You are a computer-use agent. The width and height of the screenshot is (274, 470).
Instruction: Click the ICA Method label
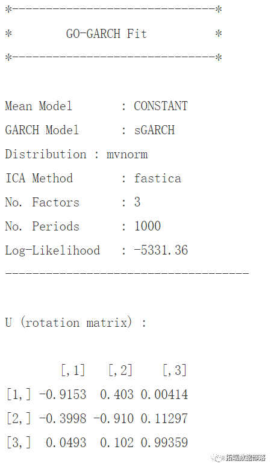click(x=39, y=178)
